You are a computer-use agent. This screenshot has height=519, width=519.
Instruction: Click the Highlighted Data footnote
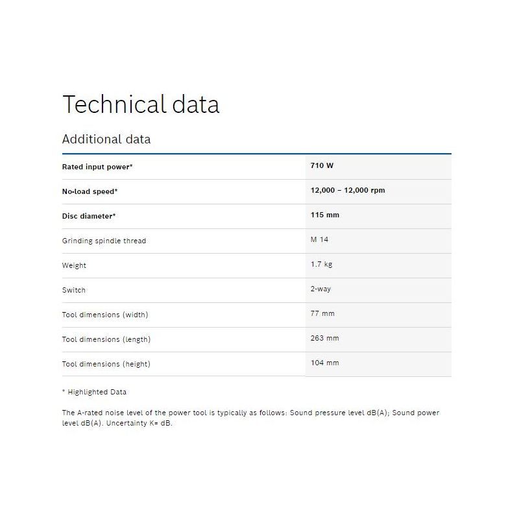click(x=94, y=392)
